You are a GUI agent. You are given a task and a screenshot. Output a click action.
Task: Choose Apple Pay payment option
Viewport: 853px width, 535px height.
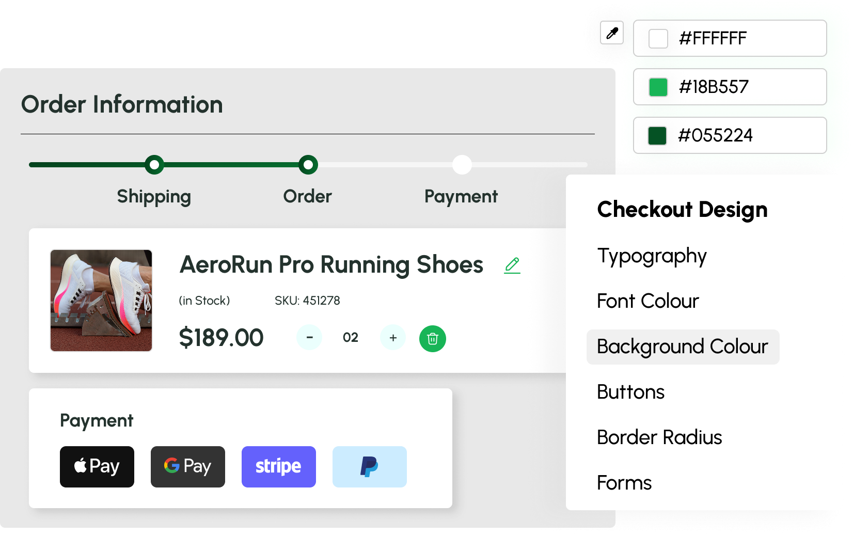coord(97,467)
